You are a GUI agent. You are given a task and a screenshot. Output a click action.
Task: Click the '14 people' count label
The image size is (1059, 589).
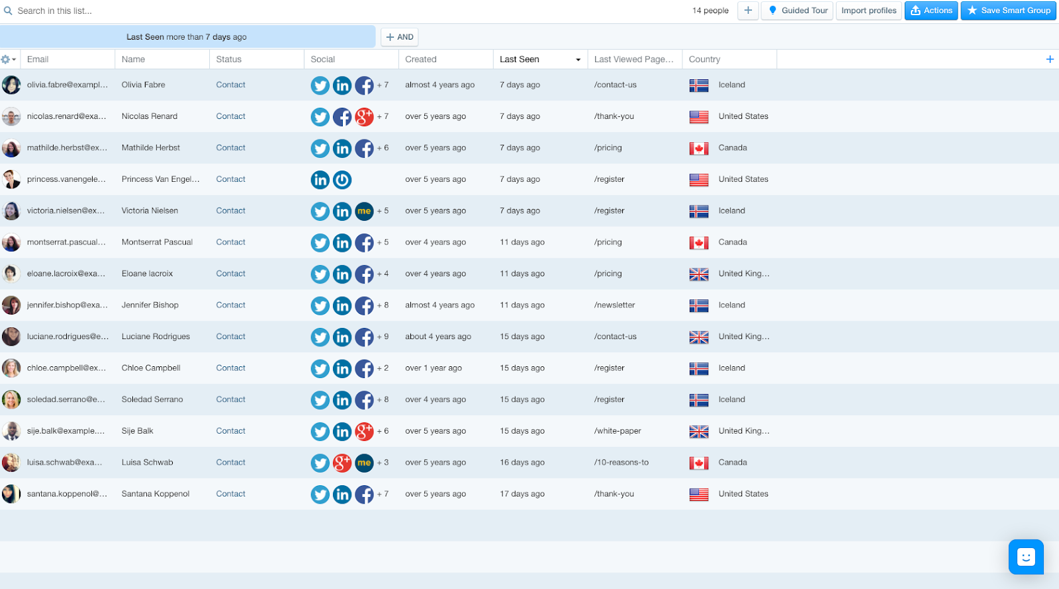[710, 11]
